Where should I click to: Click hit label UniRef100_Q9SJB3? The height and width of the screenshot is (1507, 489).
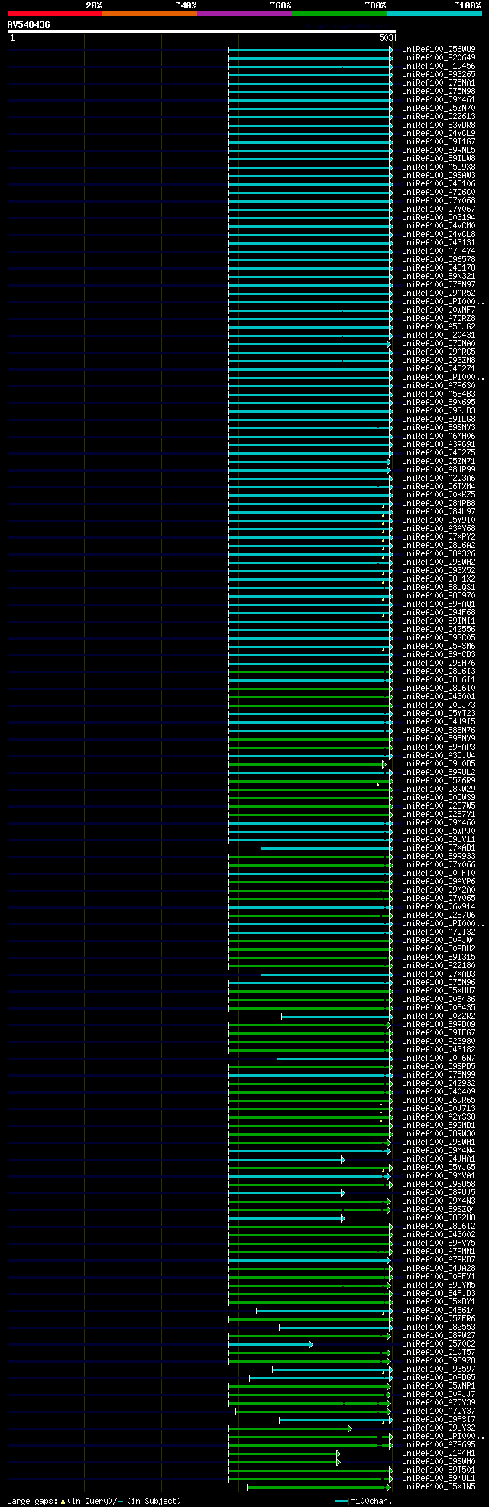tap(439, 410)
